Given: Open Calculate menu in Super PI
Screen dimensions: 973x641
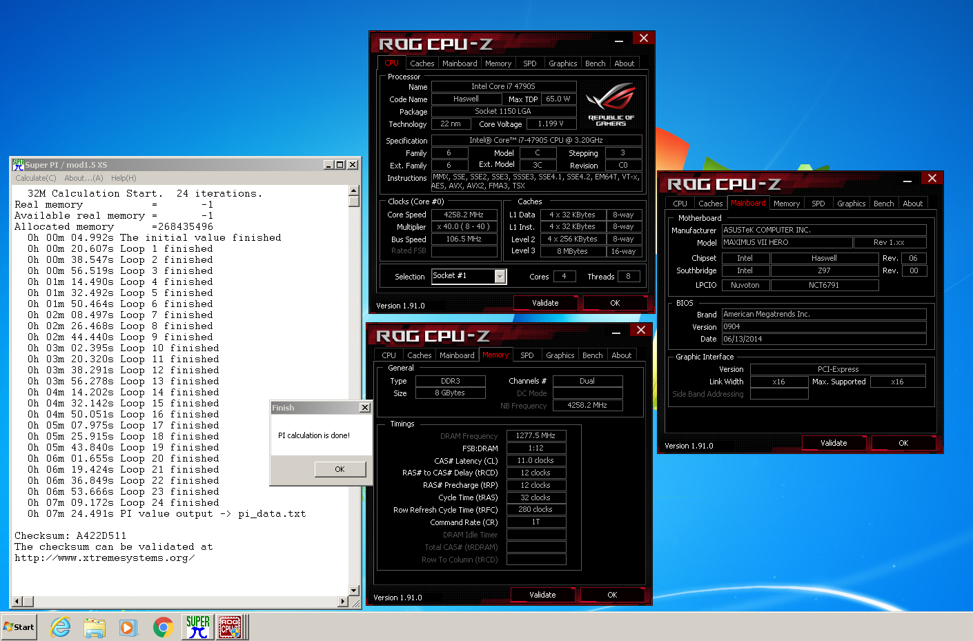Looking at the screenshot, I should click(36, 178).
